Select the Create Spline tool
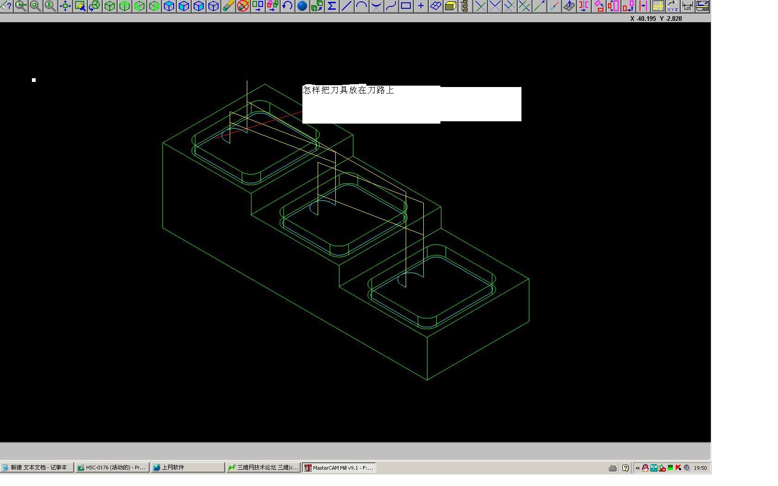778x486 pixels. click(x=391, y=6)
